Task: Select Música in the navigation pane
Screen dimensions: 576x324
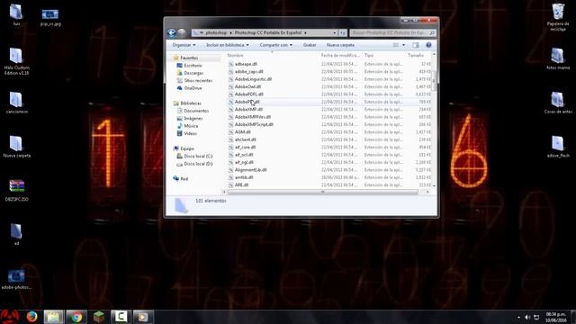Action: click(187, 126)
